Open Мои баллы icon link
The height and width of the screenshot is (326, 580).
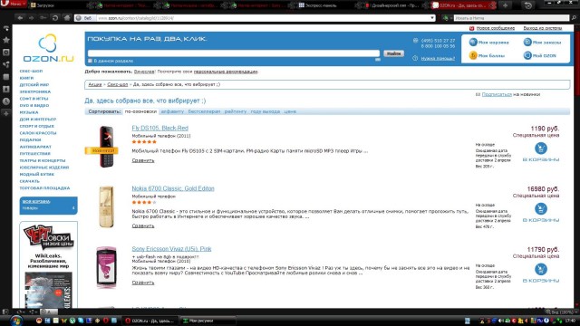click(x=487, y=55)
